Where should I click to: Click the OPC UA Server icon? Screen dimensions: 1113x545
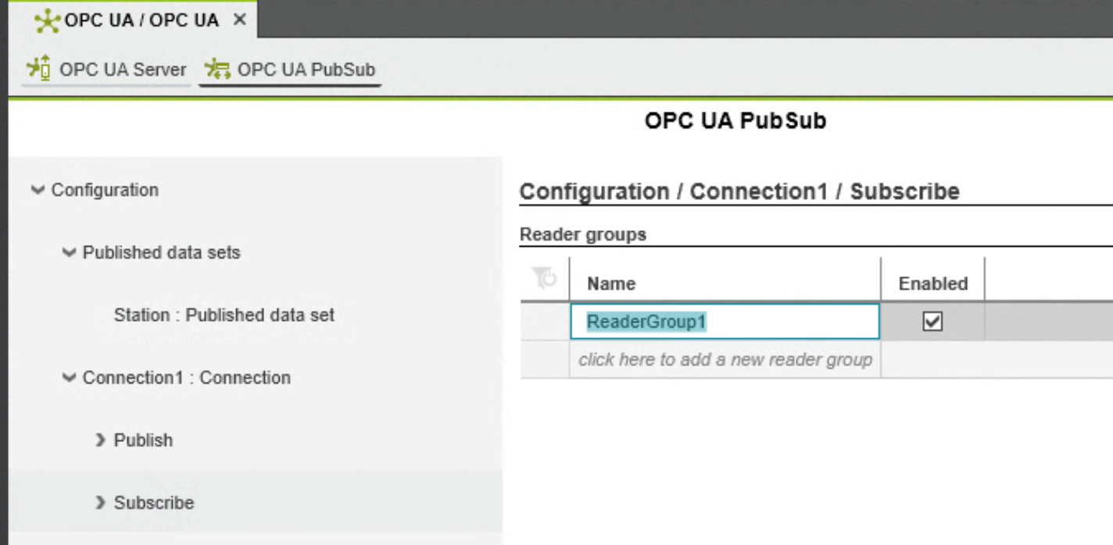[38, 69]
